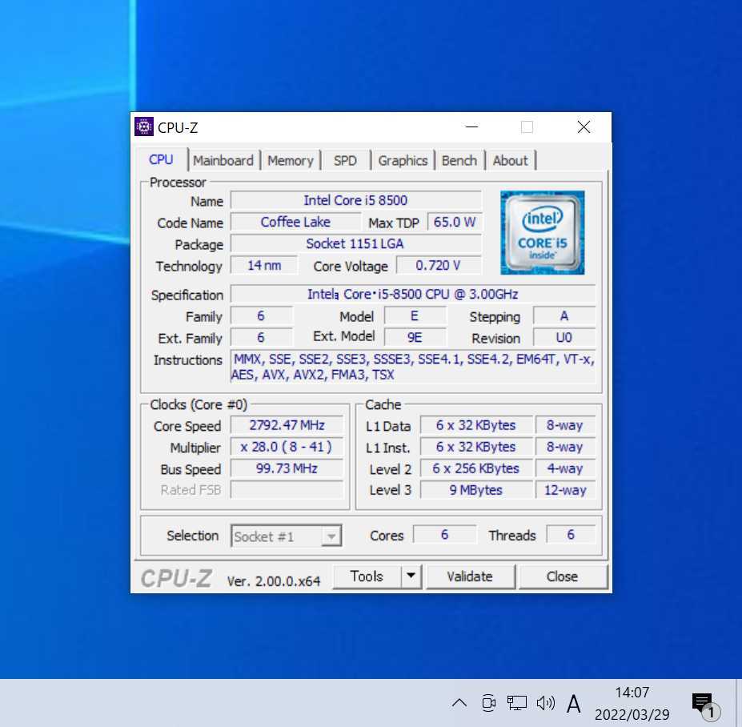Click the Revision value U0
This screenshot has width=742, height=727.
click(x=564, y=337)
